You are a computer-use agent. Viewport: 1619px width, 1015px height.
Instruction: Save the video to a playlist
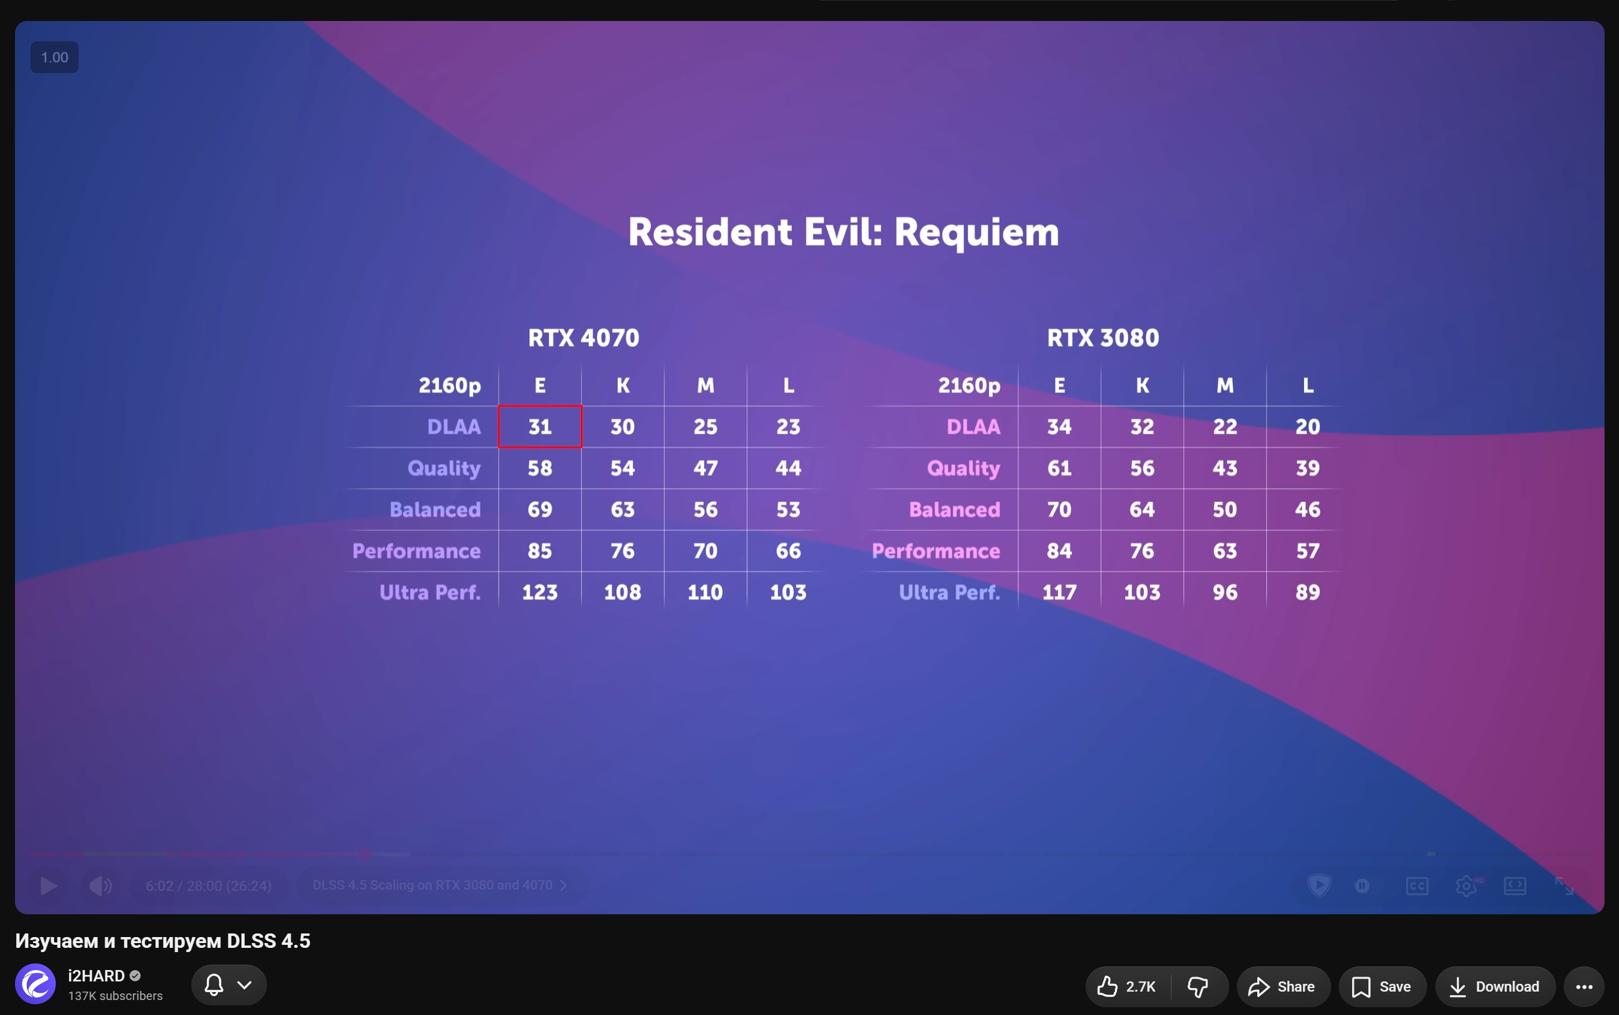1382,986
